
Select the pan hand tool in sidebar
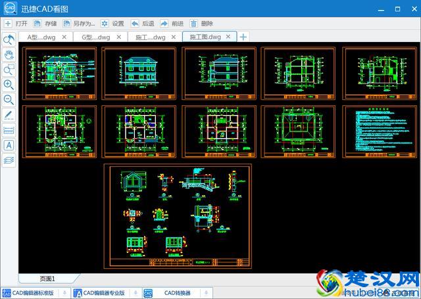pos(9,55)
